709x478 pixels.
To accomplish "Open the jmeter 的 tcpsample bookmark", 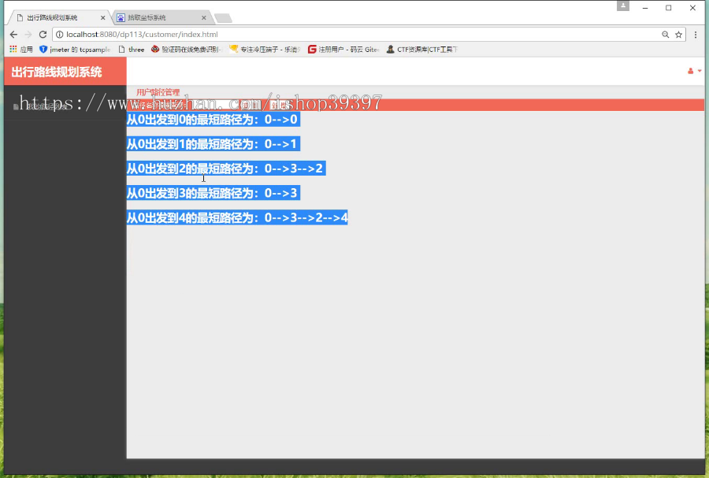I will [x=75, y=50].
